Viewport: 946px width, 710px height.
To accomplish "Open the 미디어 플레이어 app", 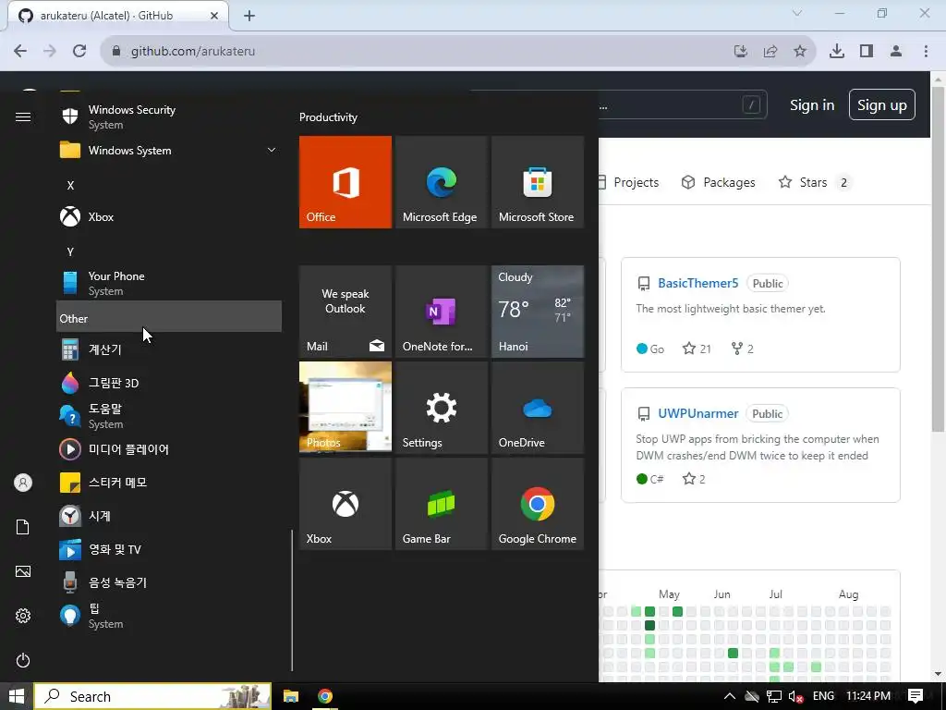I will [169, 449].
